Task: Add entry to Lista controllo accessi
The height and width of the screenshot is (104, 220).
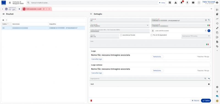Action: click(209, 31)
